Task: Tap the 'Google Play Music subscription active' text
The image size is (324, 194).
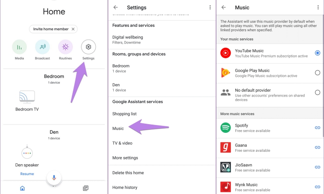Action: coord(266,76)
